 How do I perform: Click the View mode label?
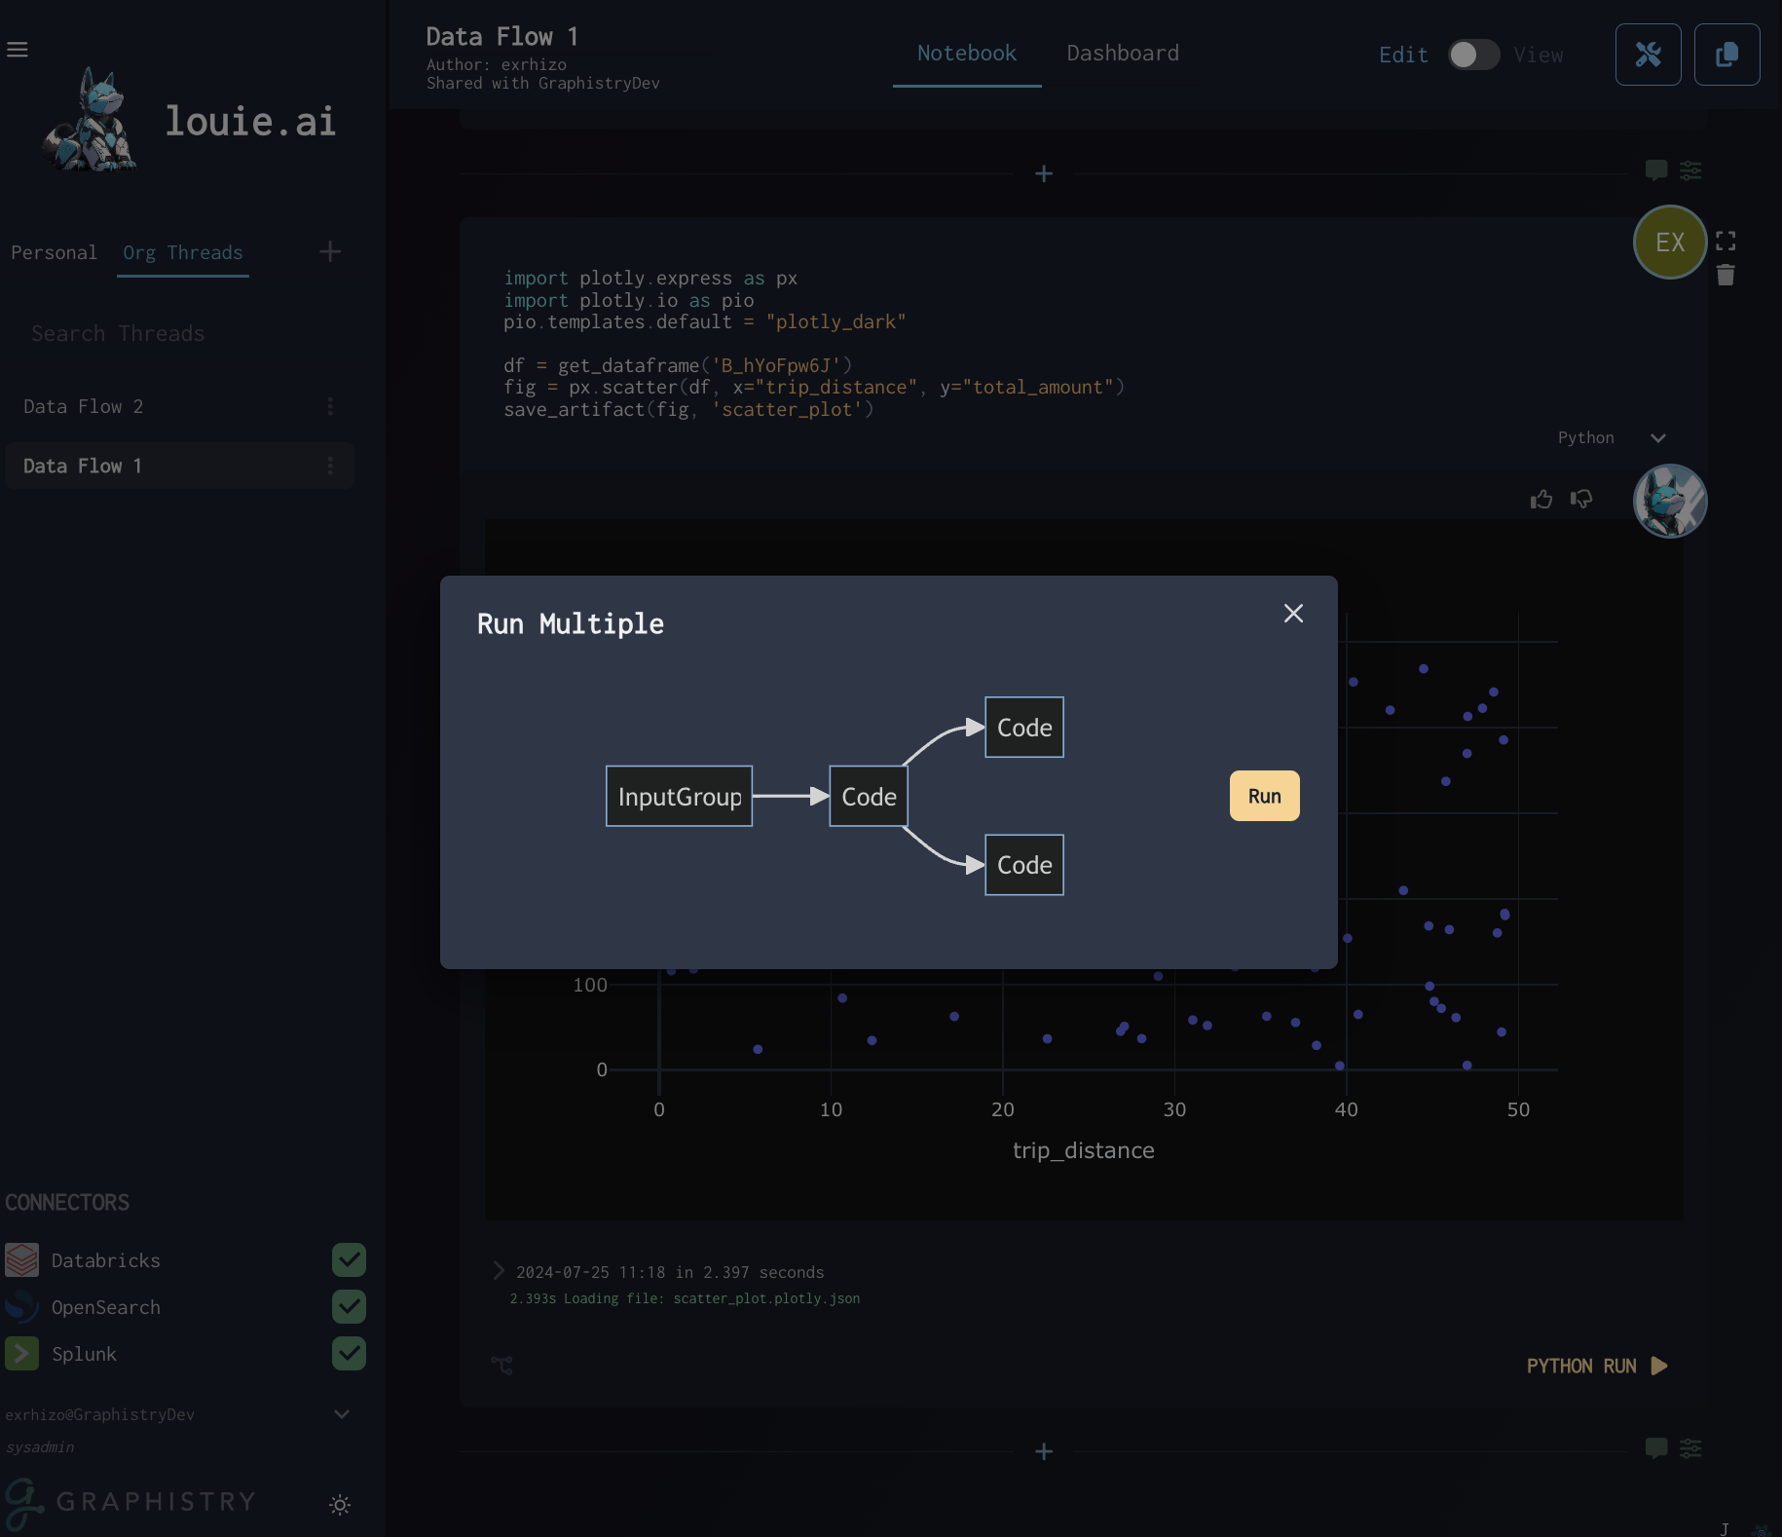click(x=1538, y=55)
